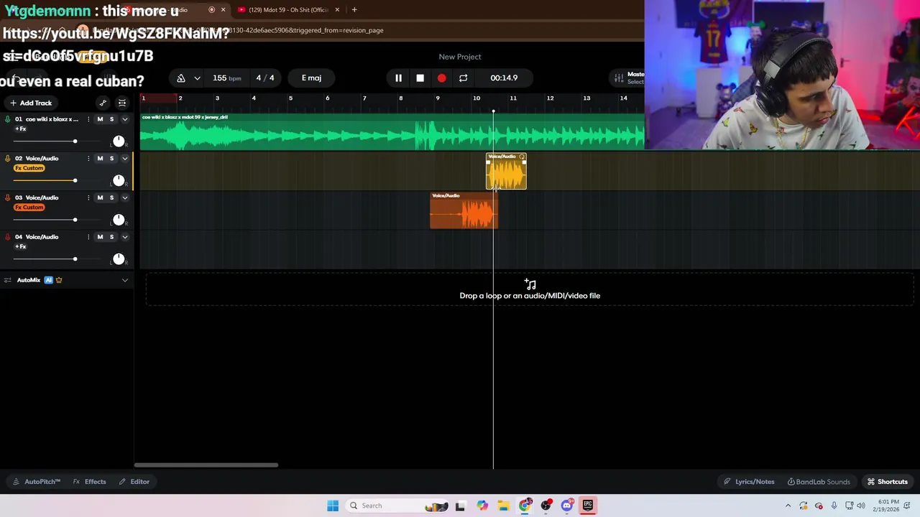The height and width of the screenshot is (517, 920).
Task: Mute track 01 coe wiki
Action: click(x=100, y=119)
